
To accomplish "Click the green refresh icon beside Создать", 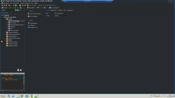I will (10, 8).
